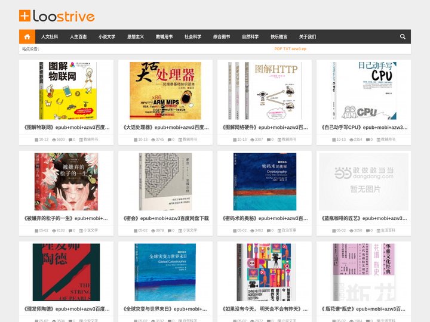This screenshot has width=430, height=322.
Task: Click the comment icon under 被嫌弃的松子的一生
Action: pos(70,231)
